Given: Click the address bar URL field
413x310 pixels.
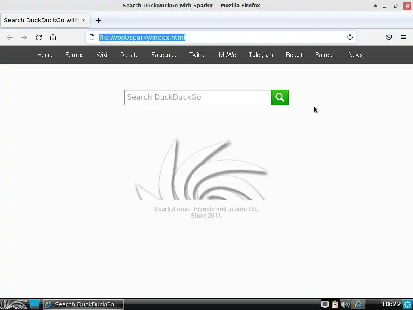Looking at the screenshot, I should [221, 37].
